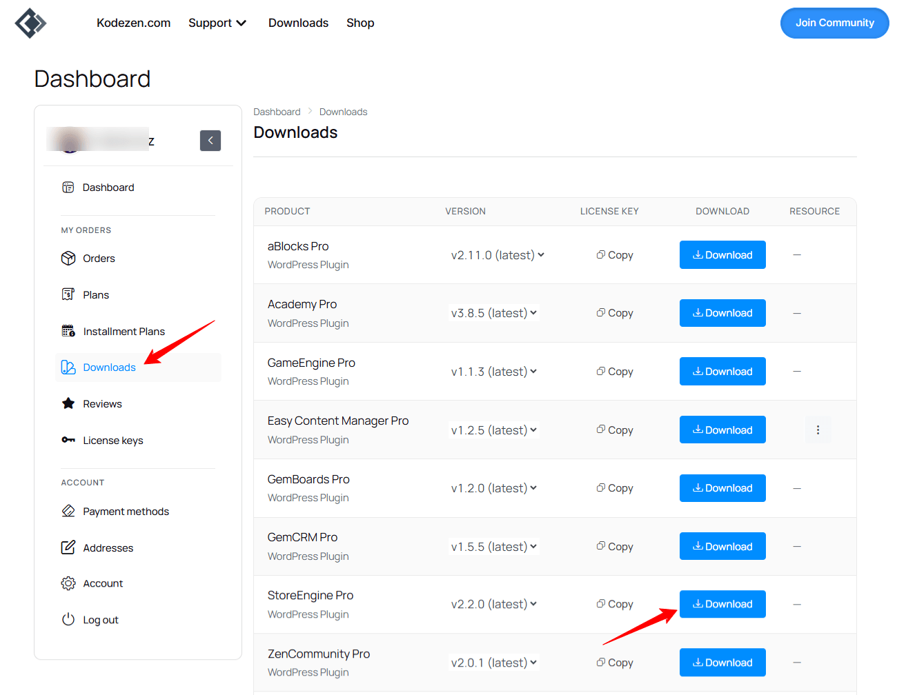Open version dropdown for aBlocks Pro
Image resolution: width=906 pixels, height=695 pixels.
[498, 255]
